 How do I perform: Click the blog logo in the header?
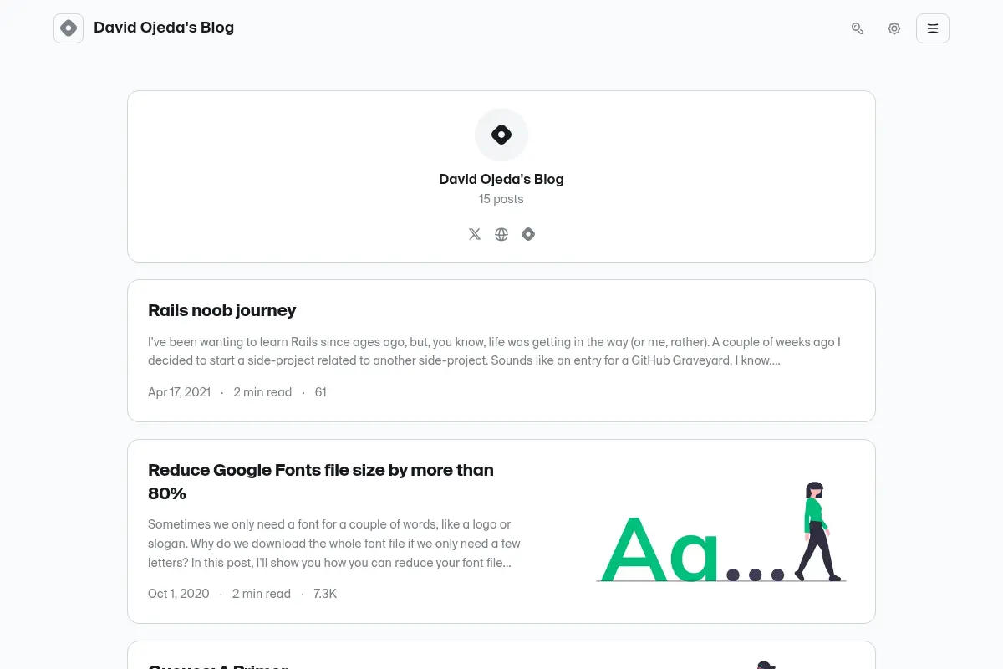(69, 28)
